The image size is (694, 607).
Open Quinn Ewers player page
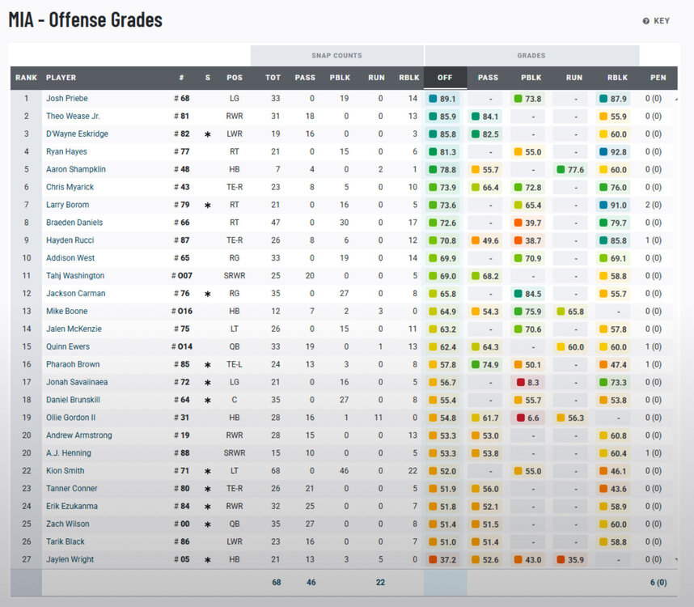click(66, 347)
